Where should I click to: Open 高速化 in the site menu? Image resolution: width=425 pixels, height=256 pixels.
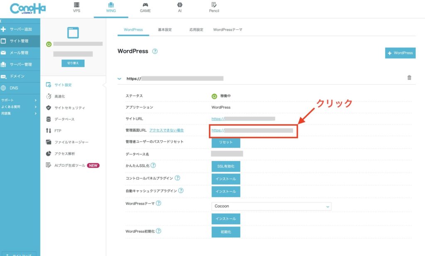(x=60, y=96)
